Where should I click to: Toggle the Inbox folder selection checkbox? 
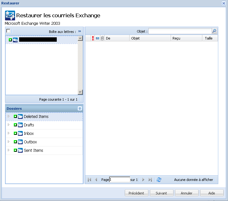click(15, 134)
